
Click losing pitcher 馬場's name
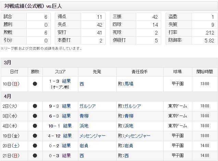coord(129,84)
